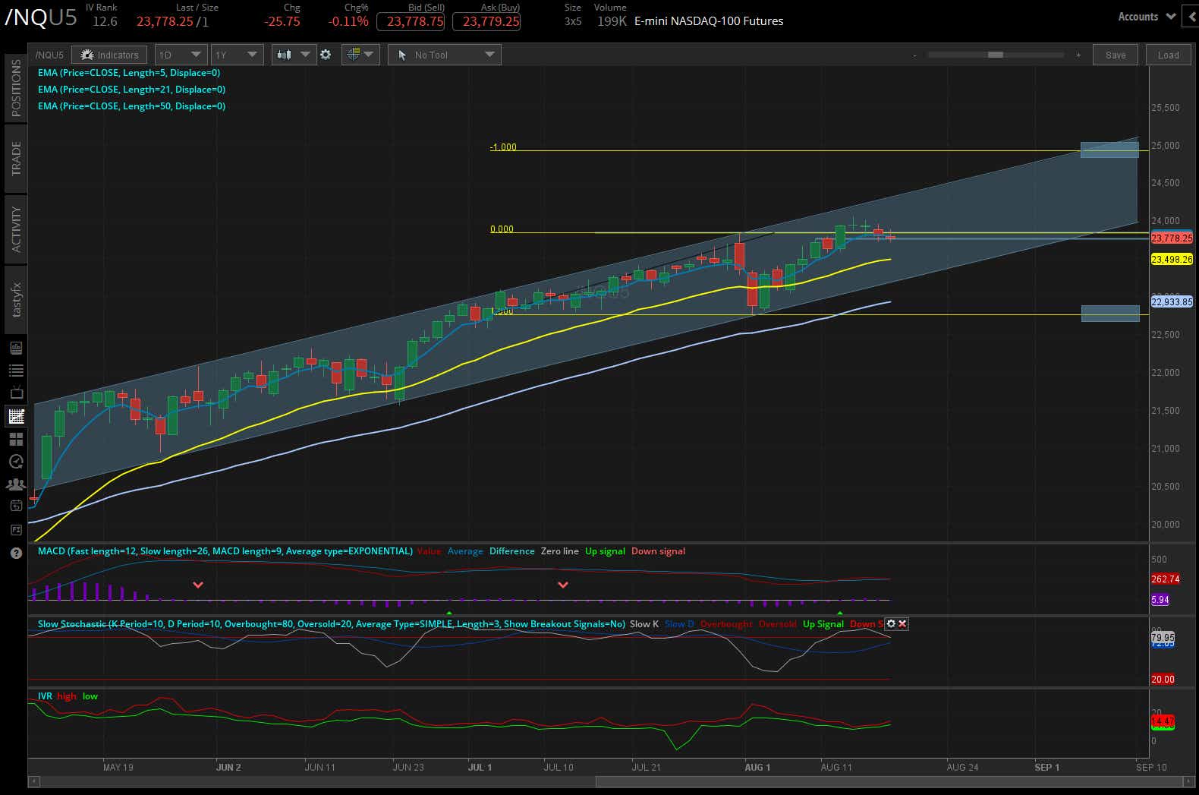
Task: Click the first MACD down signal arrow
Action: tap(198, 585)
